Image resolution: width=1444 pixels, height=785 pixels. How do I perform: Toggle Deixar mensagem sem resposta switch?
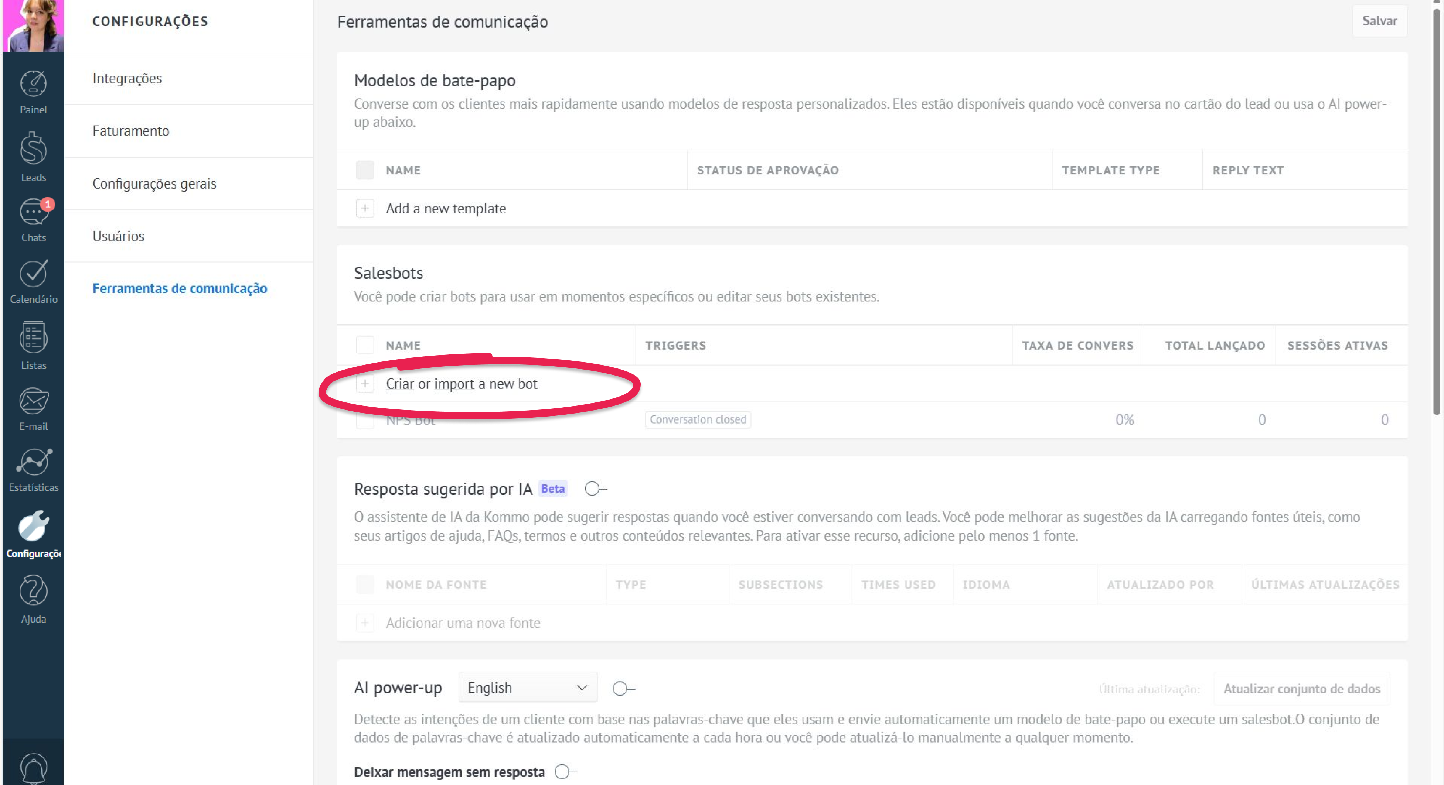point(565,772)
